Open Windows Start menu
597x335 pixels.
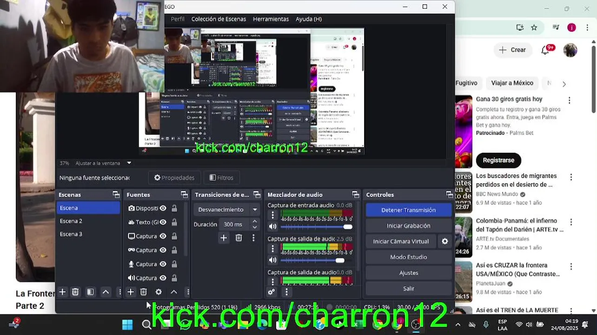(x=127, y=324)
